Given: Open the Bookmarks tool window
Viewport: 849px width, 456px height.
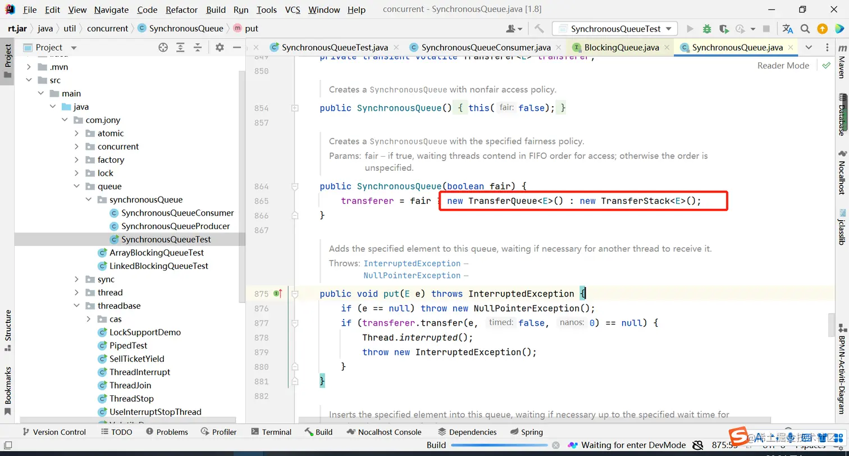Looking at the screenshot, I should (8, 391).
